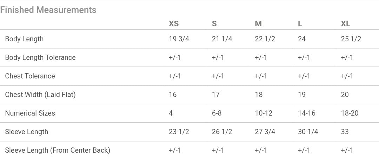The height and width of the screenshot is (159, 379).
Task: Click the Finished Measurements heading
Action: click(48, 10)
